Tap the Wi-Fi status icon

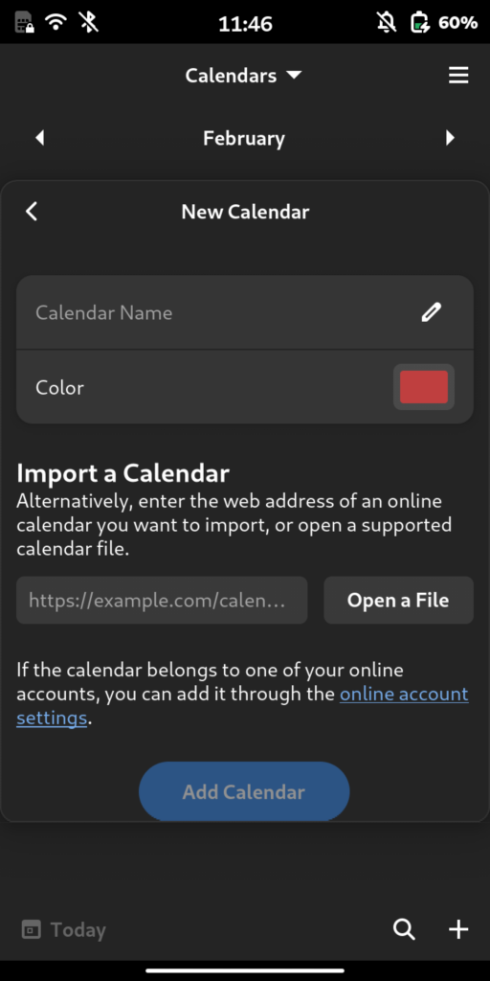pyautogui.click(x=56, y=23)
